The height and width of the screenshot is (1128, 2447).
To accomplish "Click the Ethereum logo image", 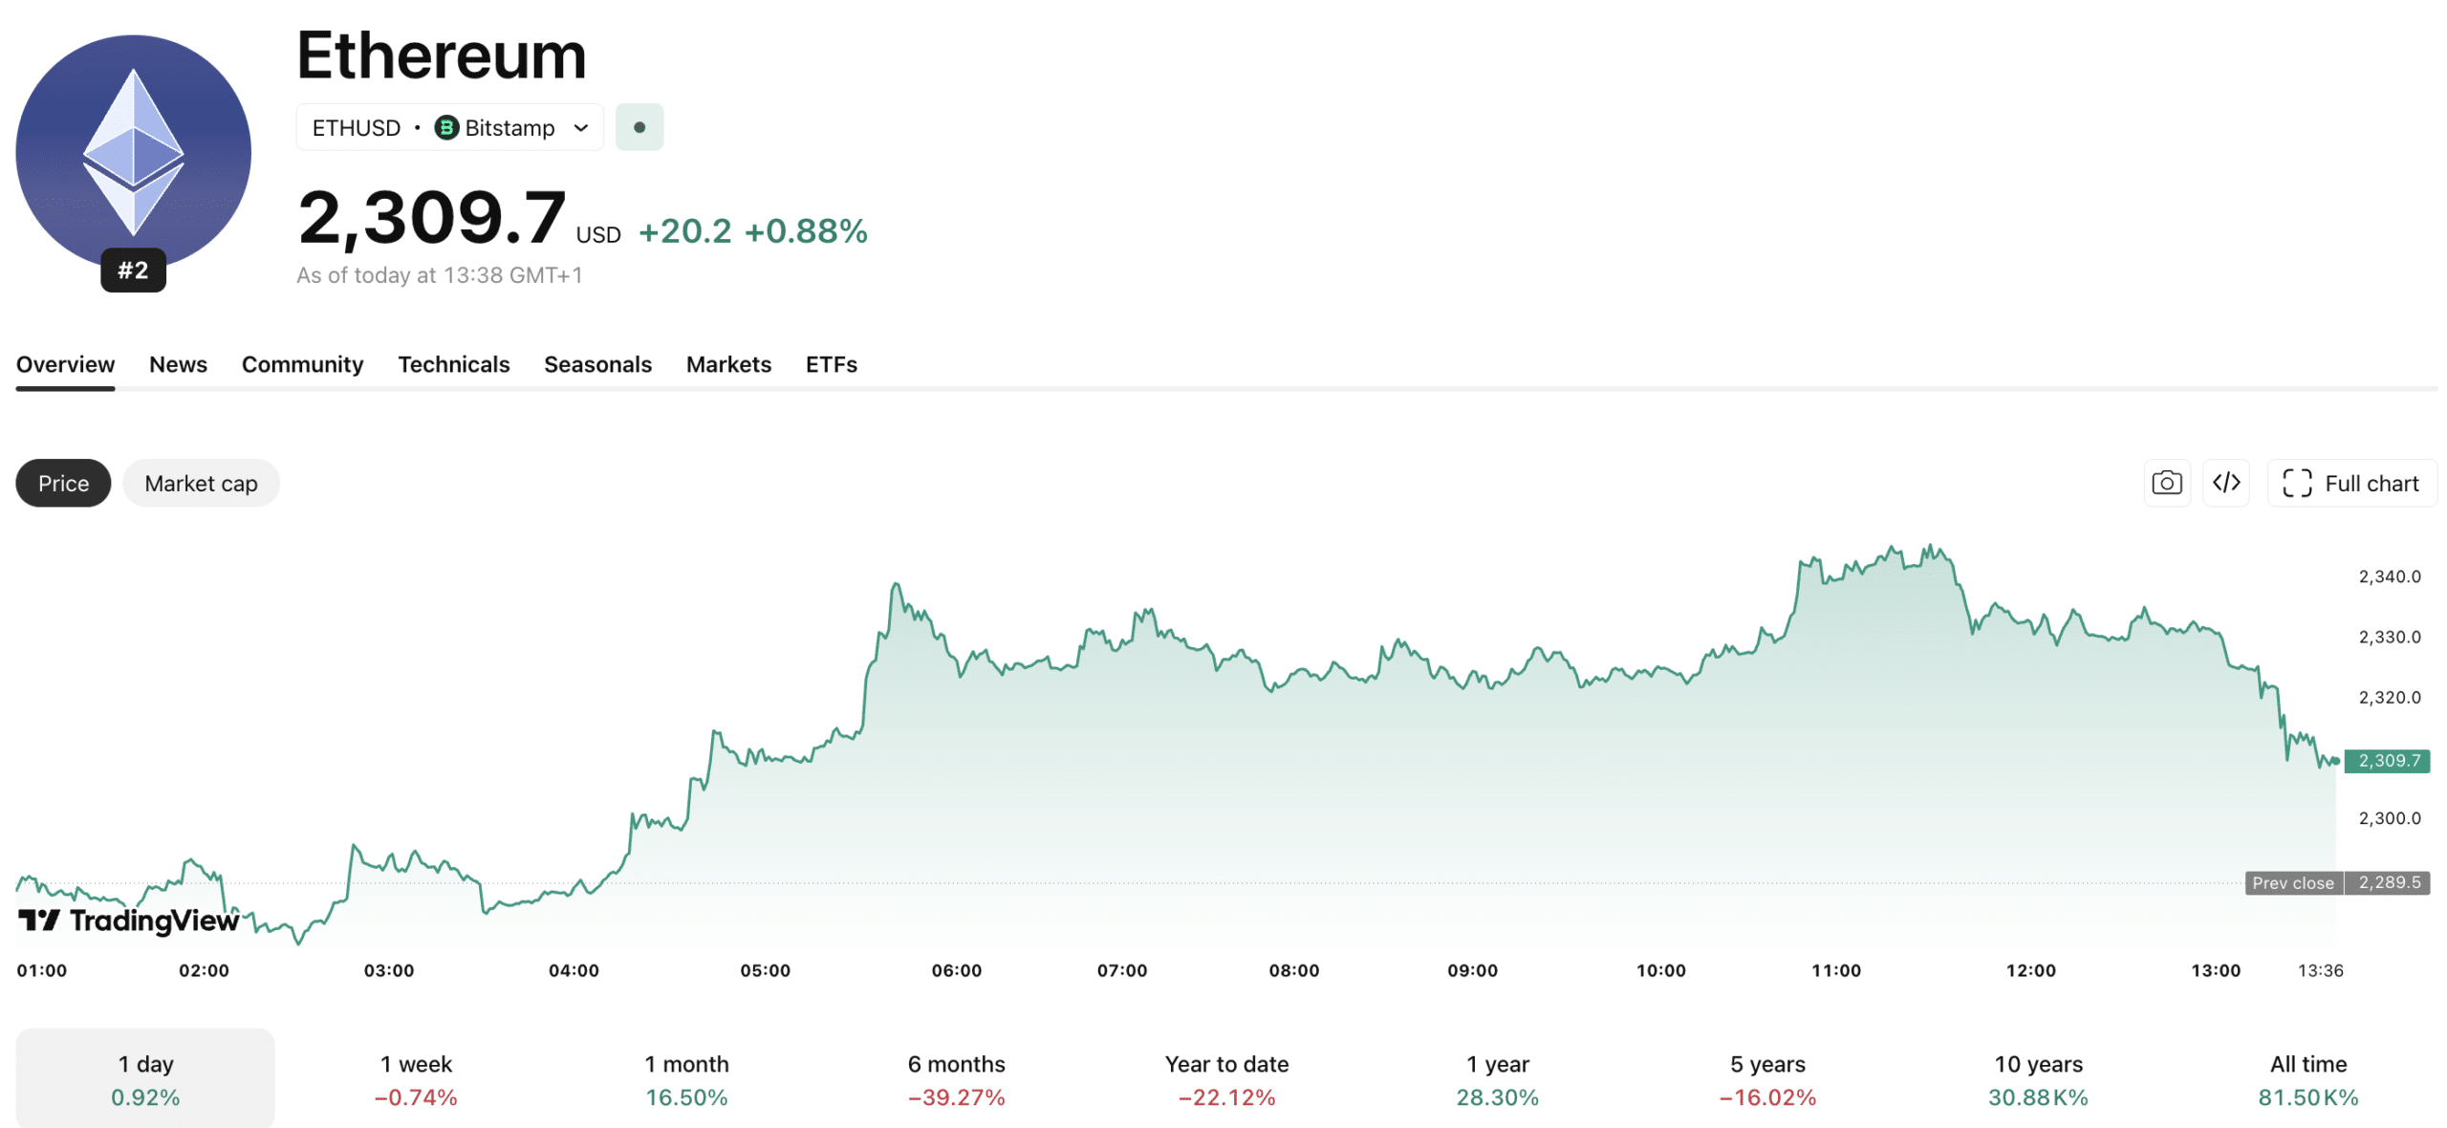I will point(134,148).
